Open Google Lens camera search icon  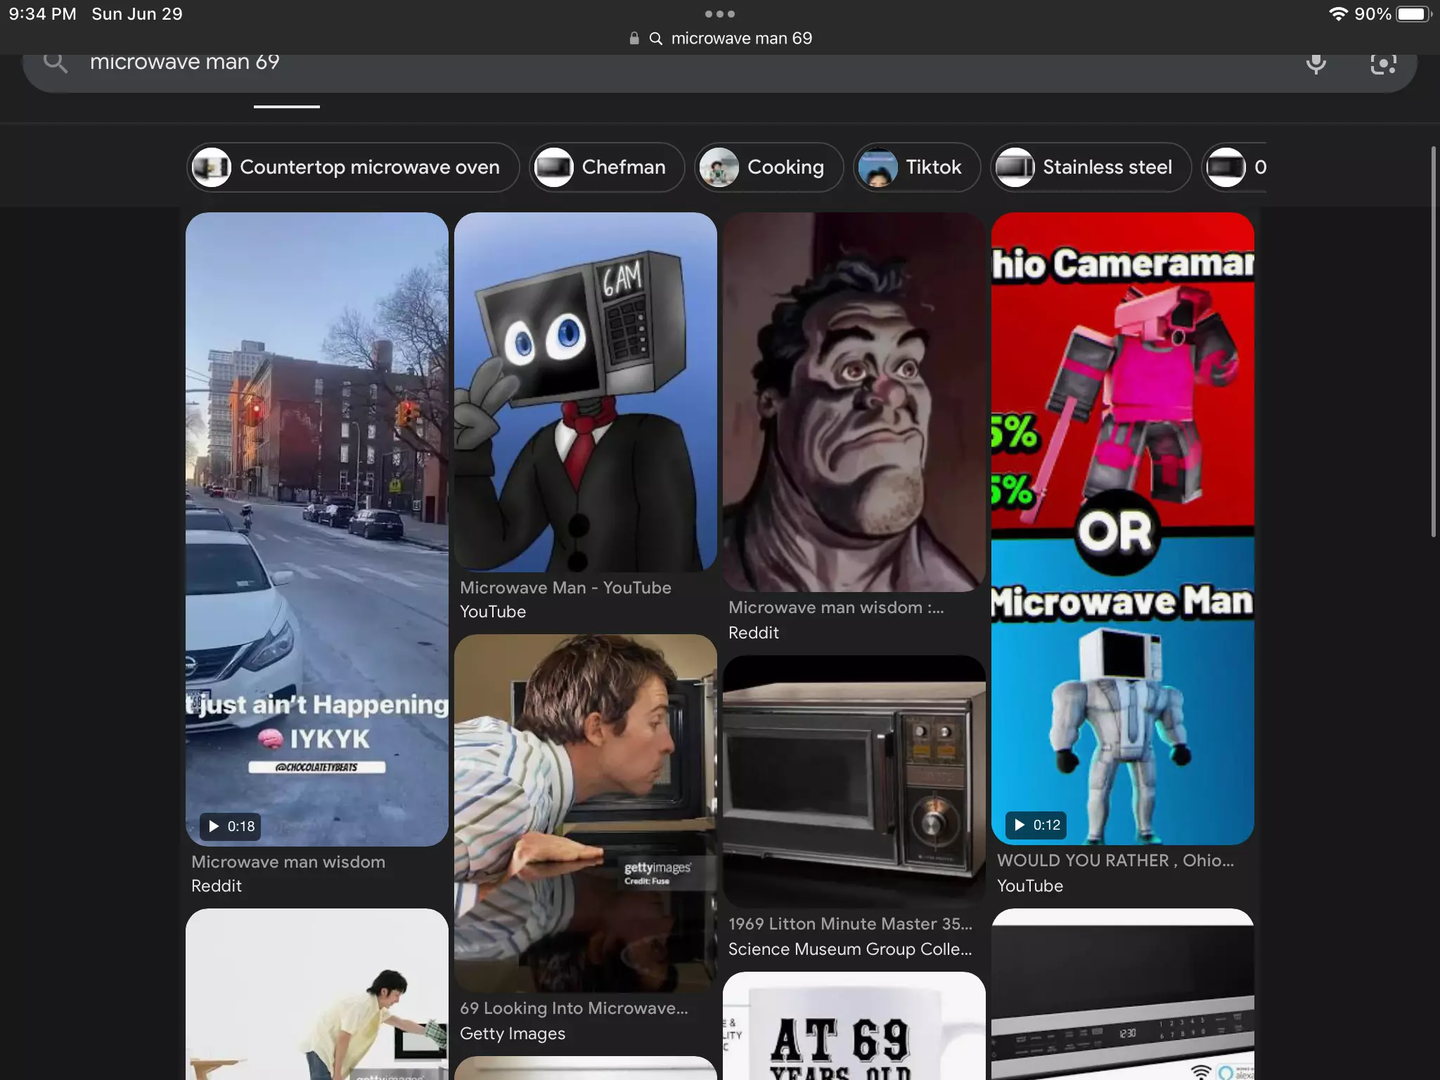click(x=1383, y=64)
